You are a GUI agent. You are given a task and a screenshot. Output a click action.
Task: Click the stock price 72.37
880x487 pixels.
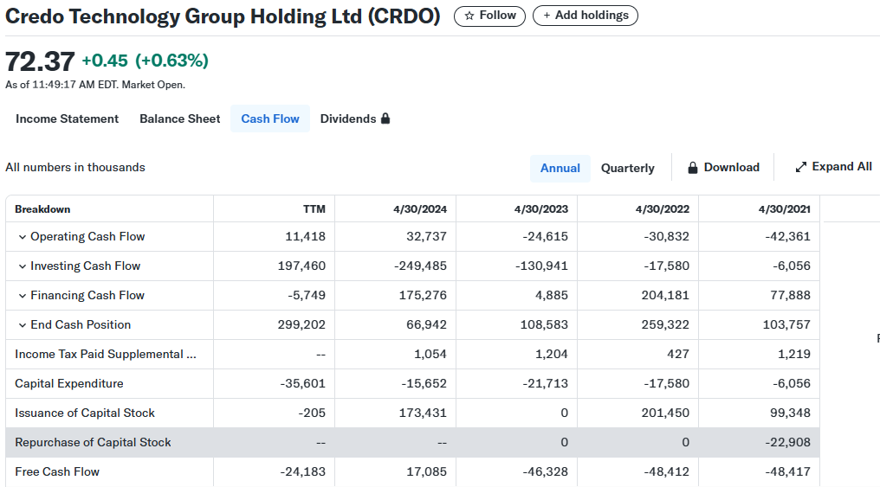(x=40, y=61)
